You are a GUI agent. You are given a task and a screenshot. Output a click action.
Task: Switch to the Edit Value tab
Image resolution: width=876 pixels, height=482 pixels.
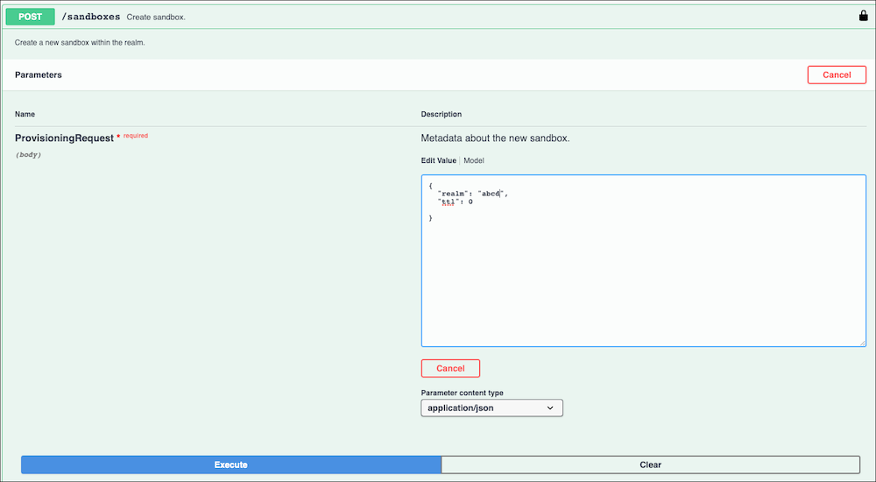tap(439, 160)
